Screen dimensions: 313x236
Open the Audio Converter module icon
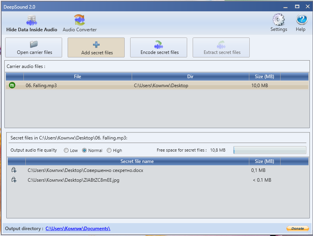80,20
